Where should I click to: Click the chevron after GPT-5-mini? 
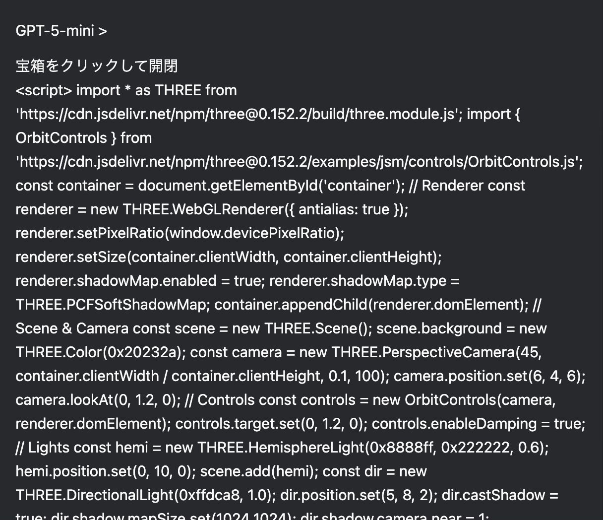coord(103,31)
